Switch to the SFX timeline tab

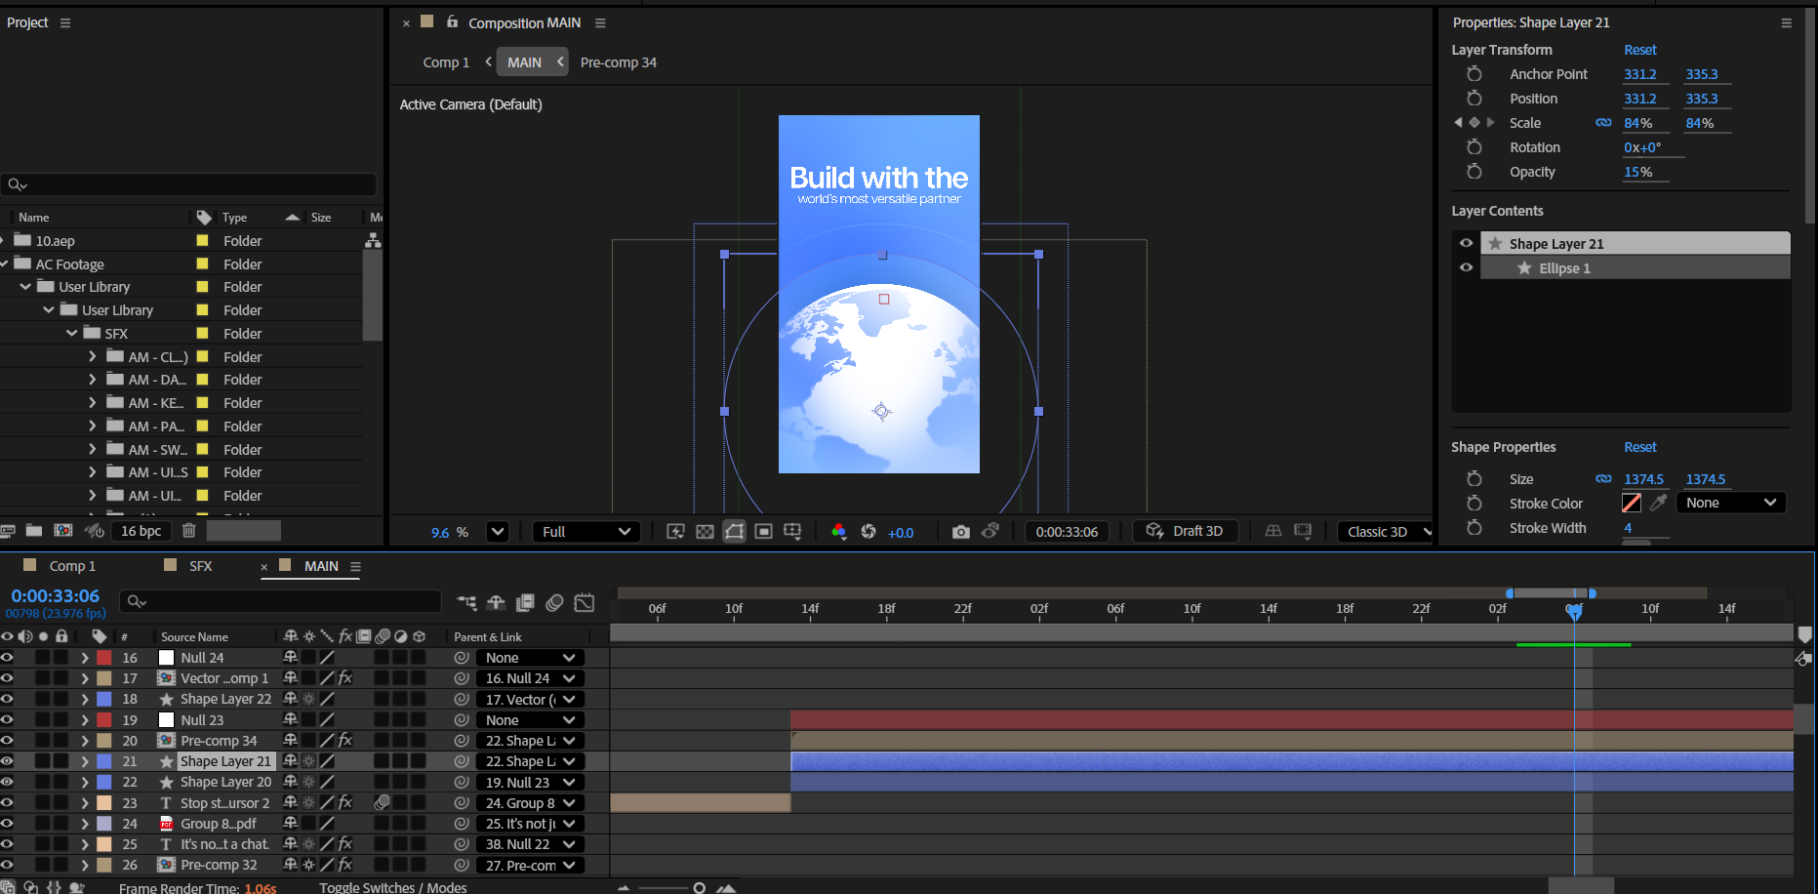pyautogui.click(x=200, y=566)
